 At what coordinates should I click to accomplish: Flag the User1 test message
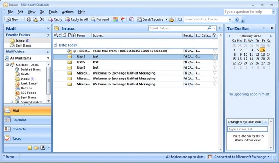point(215,68)
